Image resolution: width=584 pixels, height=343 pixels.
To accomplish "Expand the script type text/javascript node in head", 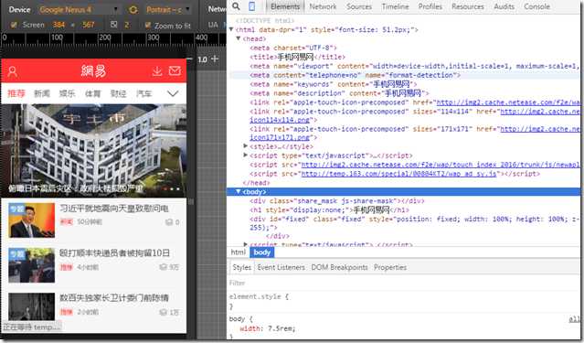I will click(x=246, y=155).
